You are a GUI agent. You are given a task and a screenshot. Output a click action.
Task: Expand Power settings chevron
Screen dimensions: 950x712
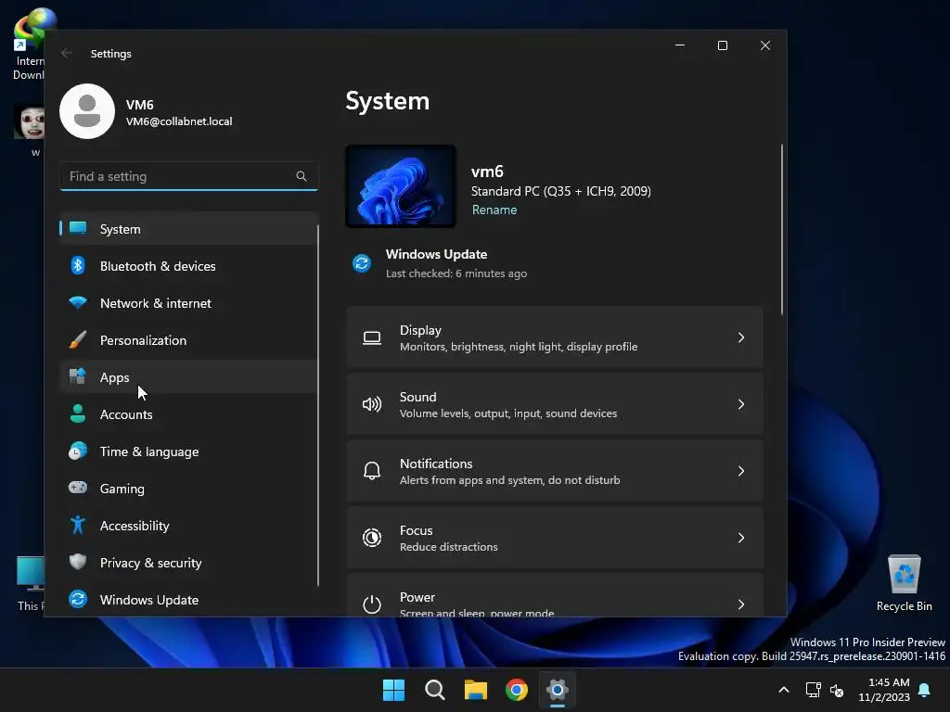click(741, 604)
